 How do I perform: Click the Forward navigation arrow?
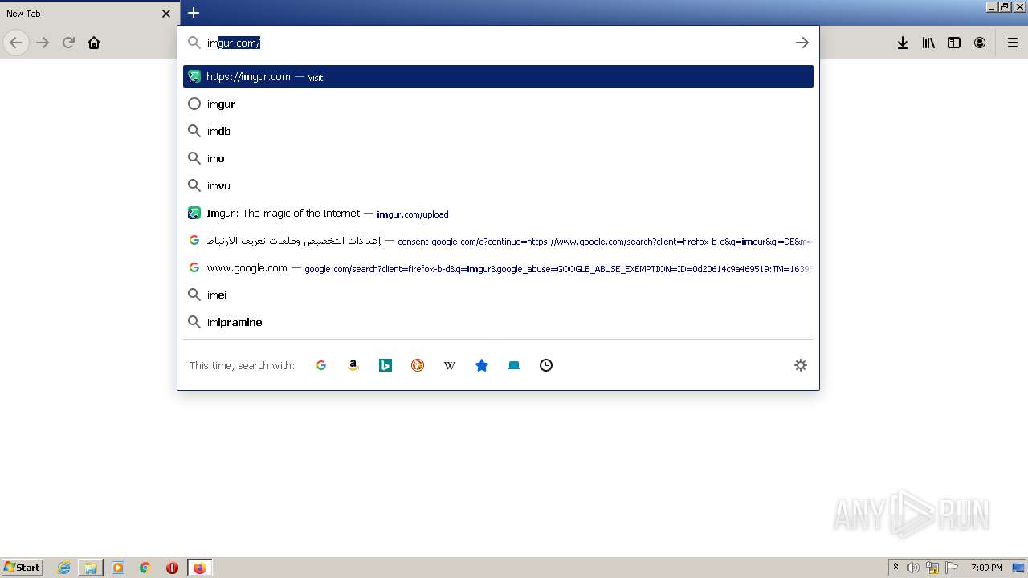43,43
